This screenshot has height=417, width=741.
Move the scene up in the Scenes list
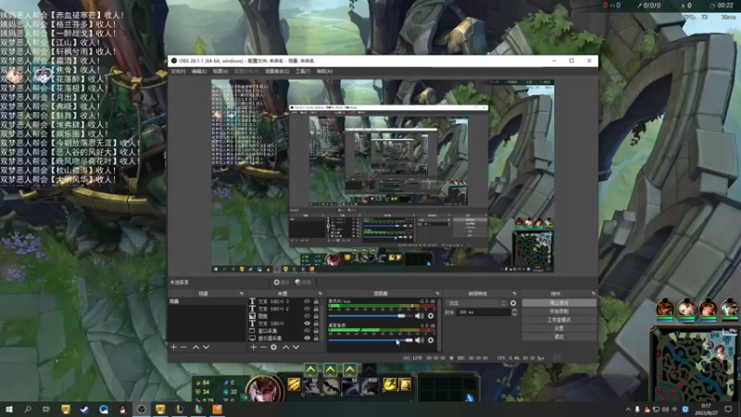pyautogui.click(x=195, y=347)
